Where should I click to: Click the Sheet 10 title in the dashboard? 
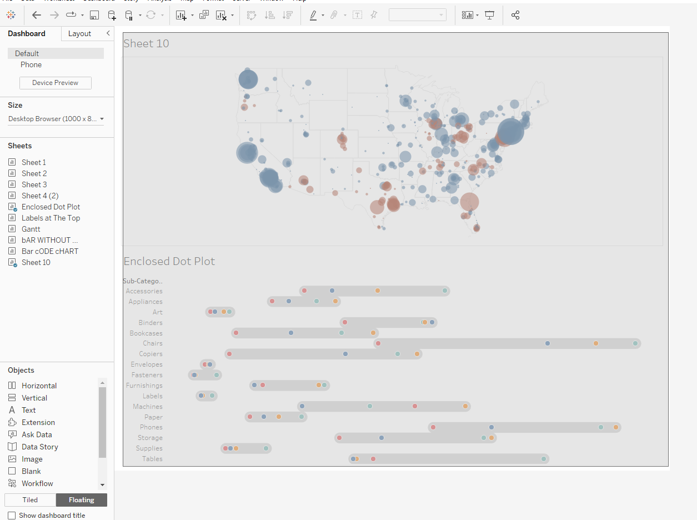click(146, 43)
